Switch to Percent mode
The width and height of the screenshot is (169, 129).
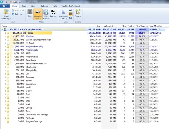click(x=53, y=13)
